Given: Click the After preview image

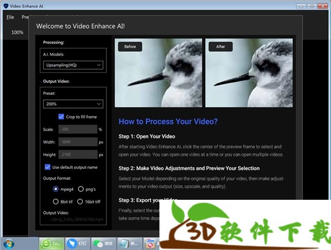Looking at the screenshot, I should [x=249, y=73].
